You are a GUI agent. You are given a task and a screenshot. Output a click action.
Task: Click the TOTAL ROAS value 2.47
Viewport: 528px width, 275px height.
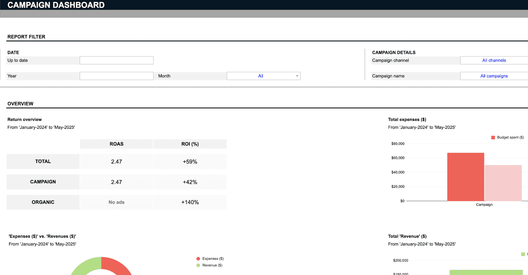pyautogui.click(x=116, y=161)
